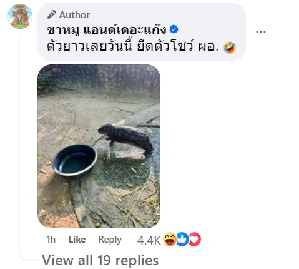
Task: Click the rolling laughing emoji in comment
Action: tap(229, 48)
